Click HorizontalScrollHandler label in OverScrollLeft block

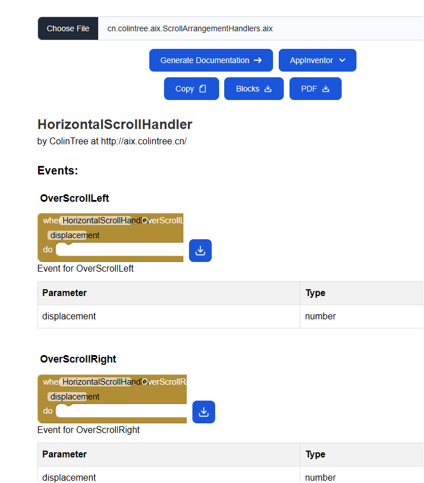coord(96,220)
